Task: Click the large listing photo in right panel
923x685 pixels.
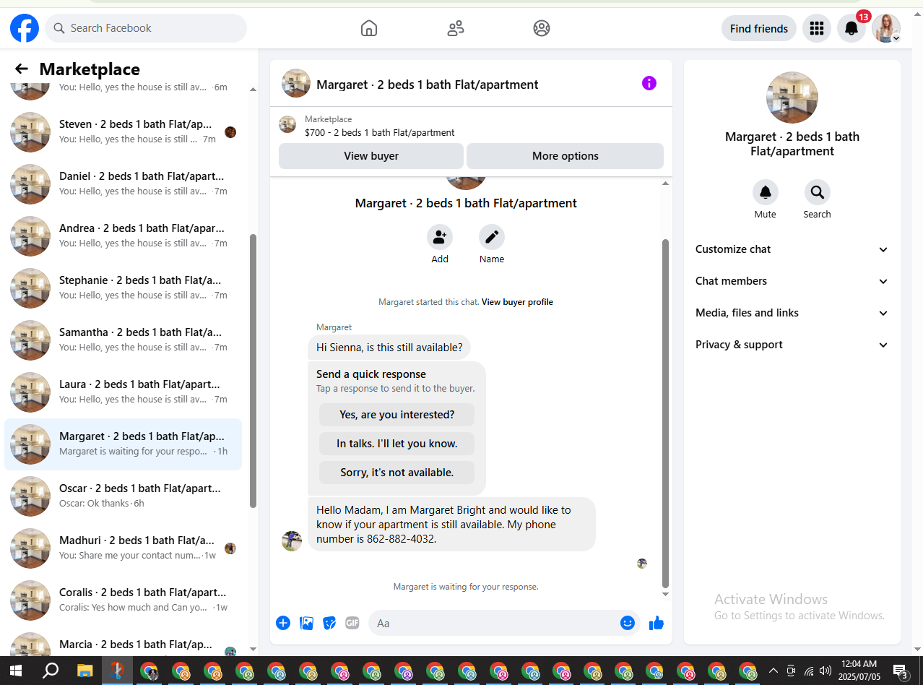Action: tap(792, 98)
